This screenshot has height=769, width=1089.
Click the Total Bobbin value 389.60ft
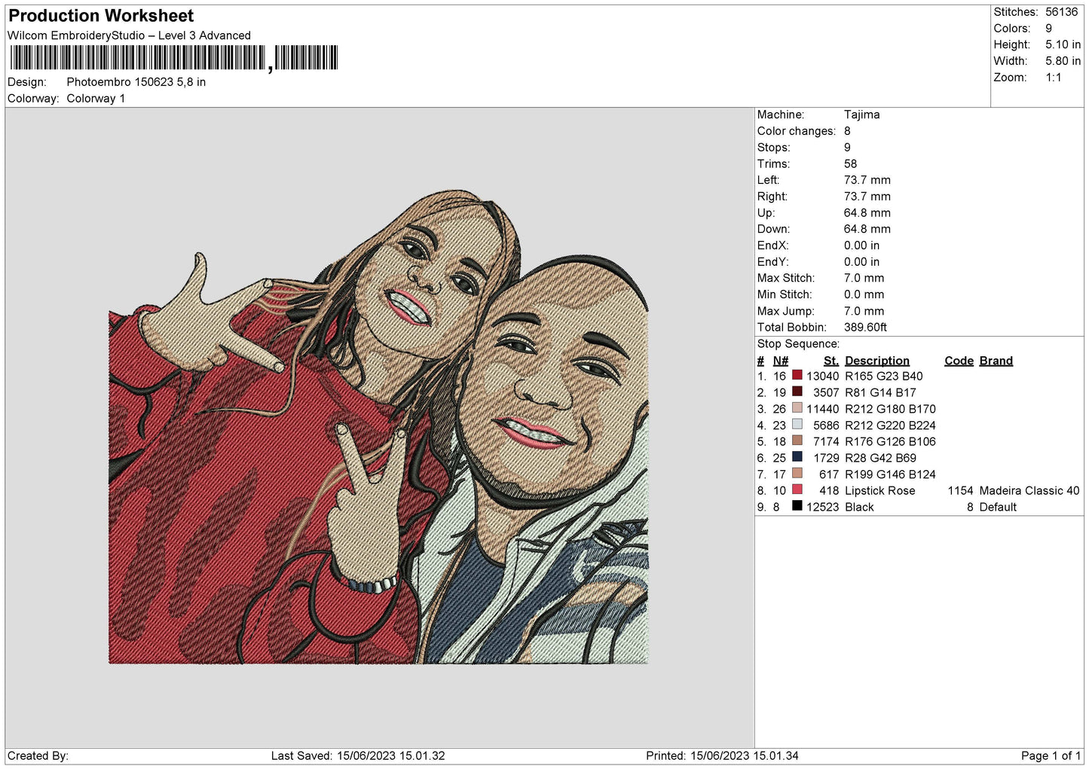pyautogui.click(x=865, y=328)
